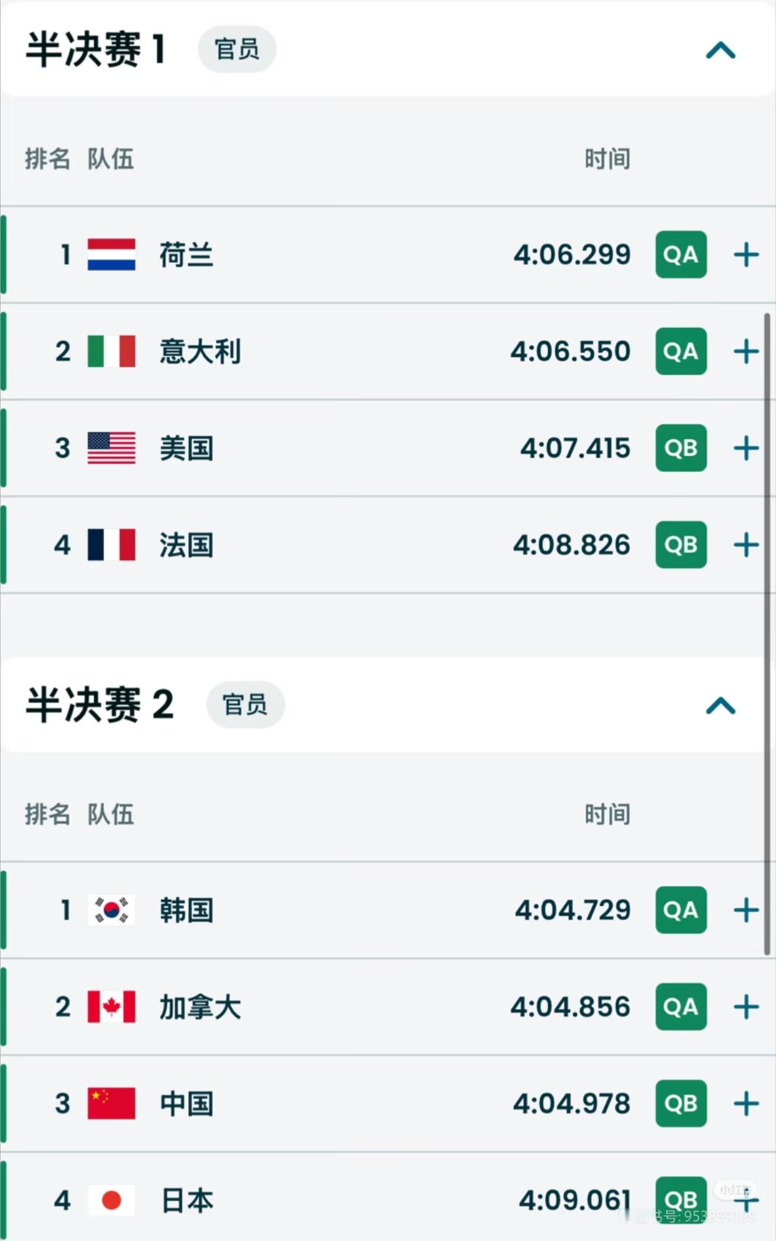Open plus icon for 韩国 row

(746, 910)
